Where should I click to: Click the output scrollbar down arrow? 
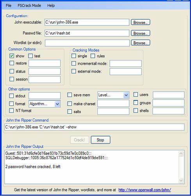click(181, 180)
